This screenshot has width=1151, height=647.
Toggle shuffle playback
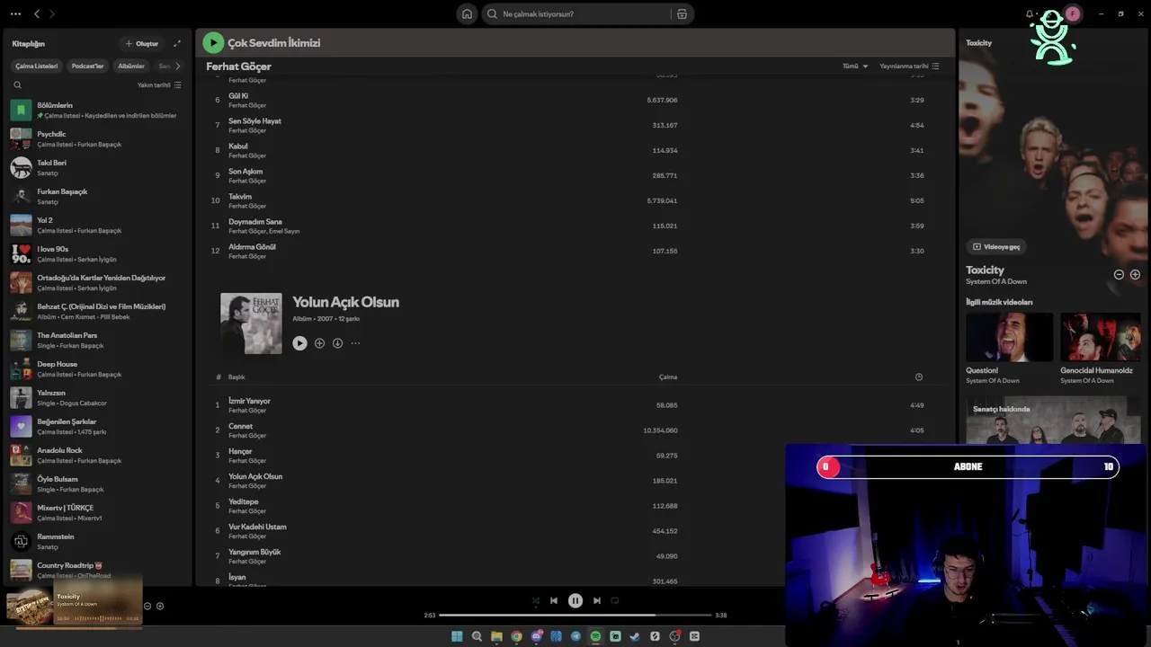[536, 600]
